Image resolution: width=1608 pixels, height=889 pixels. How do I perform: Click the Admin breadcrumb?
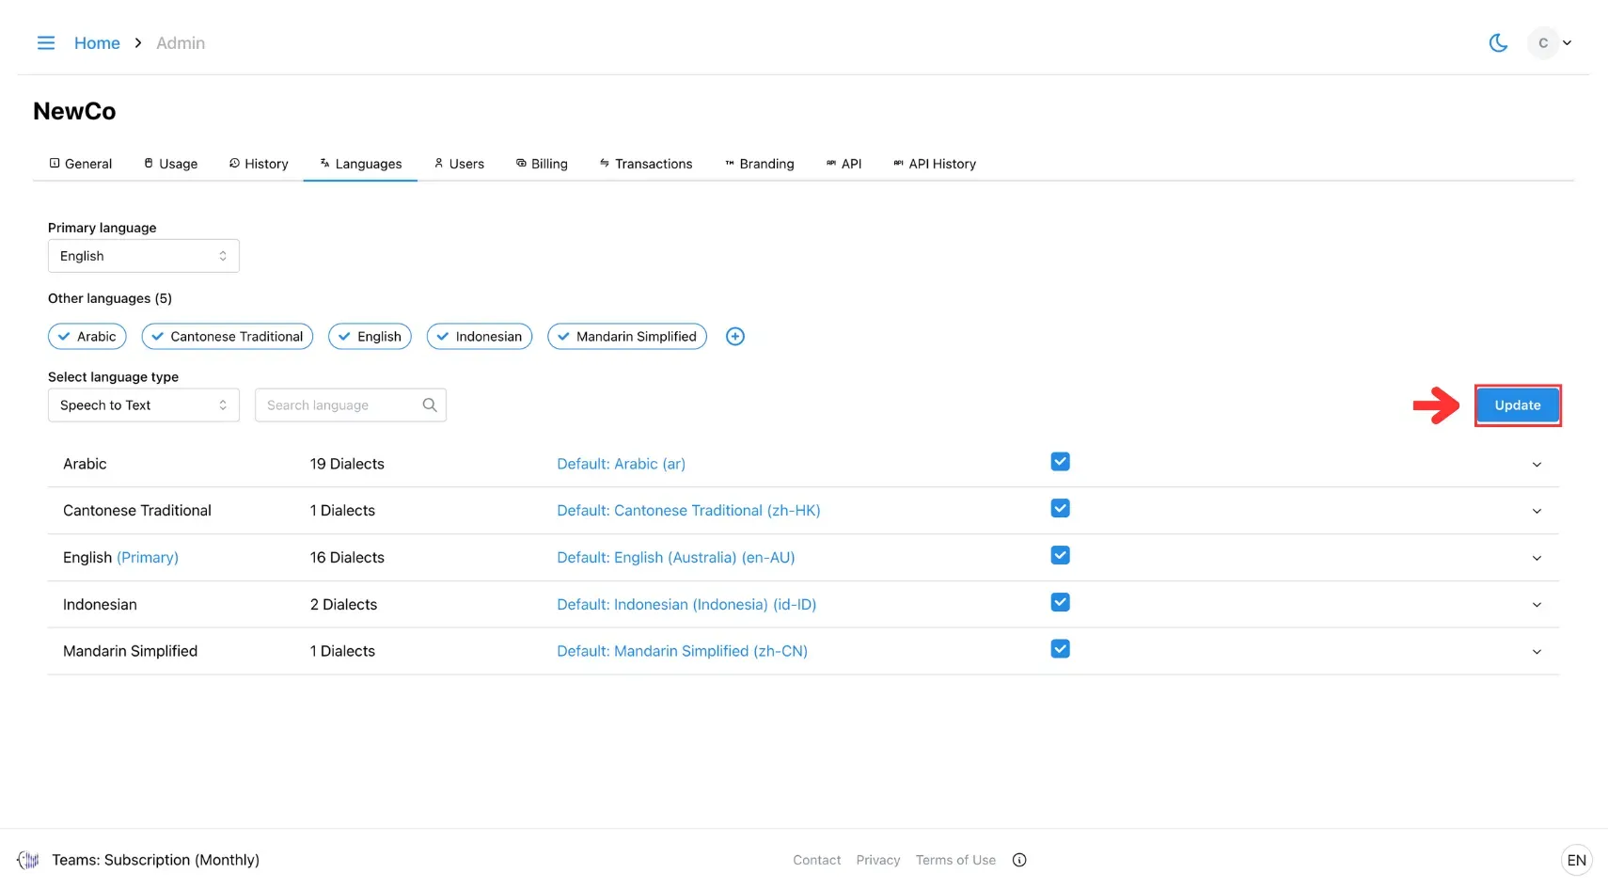pyautogui.click(x=181, y=43)
